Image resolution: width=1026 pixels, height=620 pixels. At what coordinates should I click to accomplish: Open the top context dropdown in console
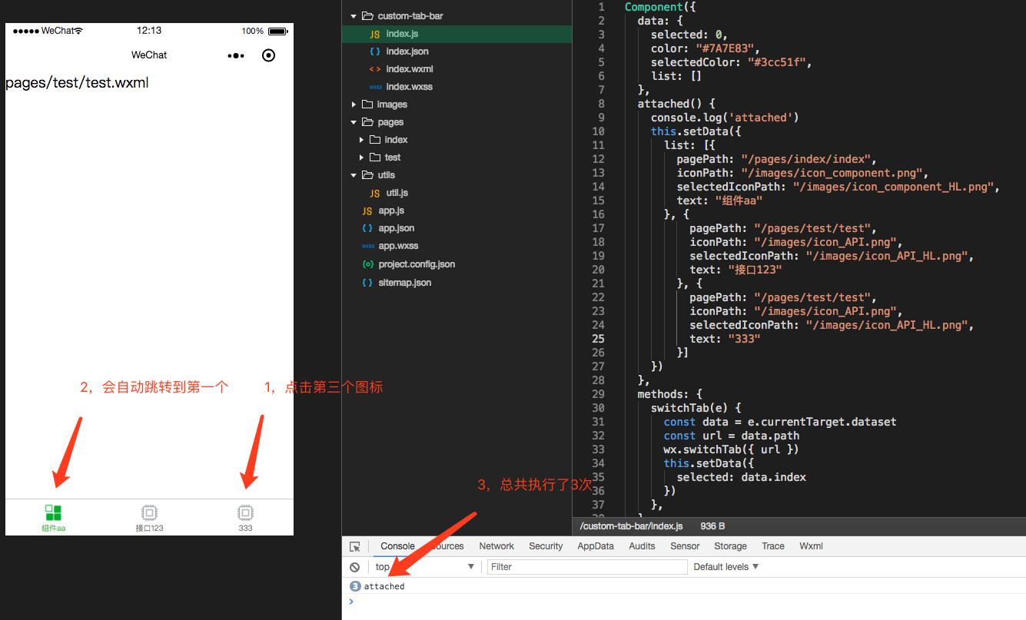click(425, 567)
